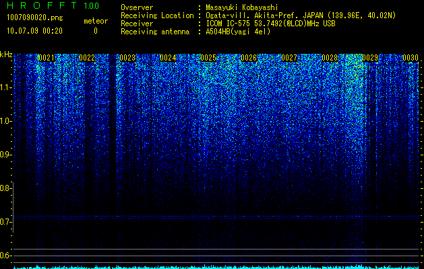Click the date stamp 10.07.09 00:20
The image size is (424, 269).
pos(34,31)
